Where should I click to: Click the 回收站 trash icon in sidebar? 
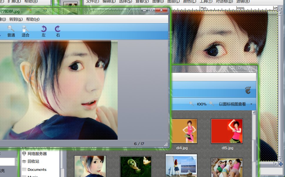(x=24, y=161)
